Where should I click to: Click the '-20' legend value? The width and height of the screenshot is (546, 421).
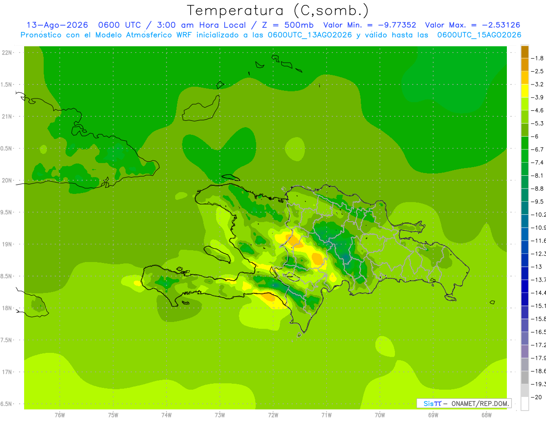click(537, 397)
